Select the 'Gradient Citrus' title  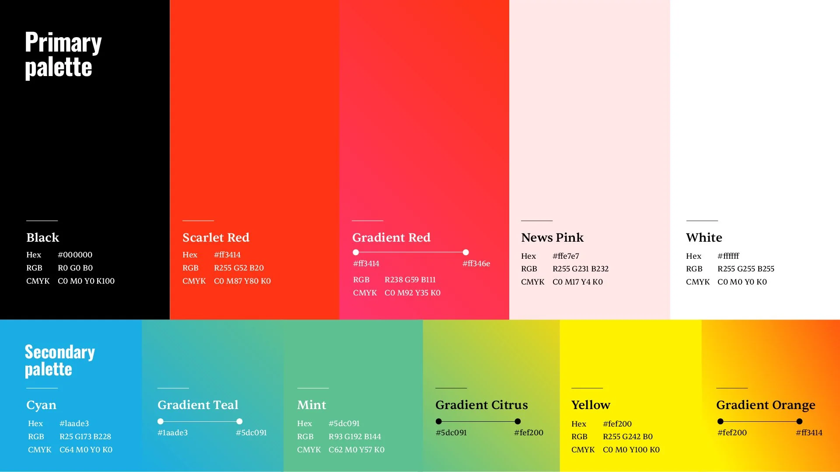tap(482, 405)
